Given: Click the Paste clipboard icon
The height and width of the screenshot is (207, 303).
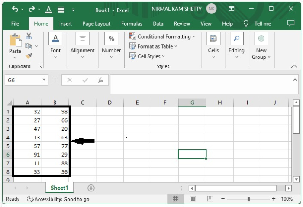Looking at the screenshot, I should (16, 40).
